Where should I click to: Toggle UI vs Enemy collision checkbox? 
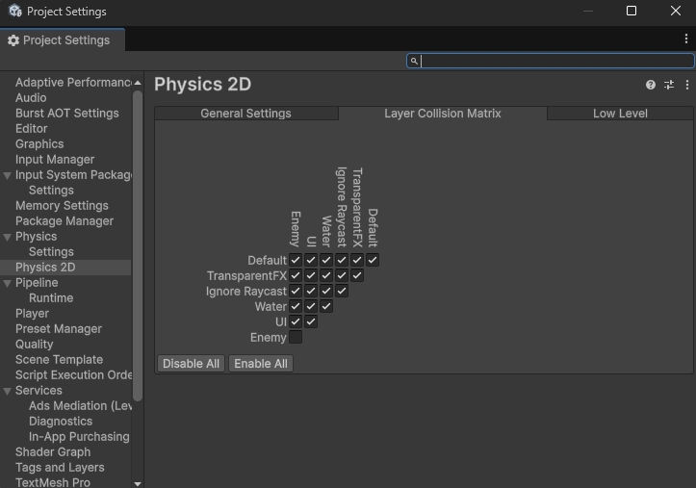[x=296, y=321]
